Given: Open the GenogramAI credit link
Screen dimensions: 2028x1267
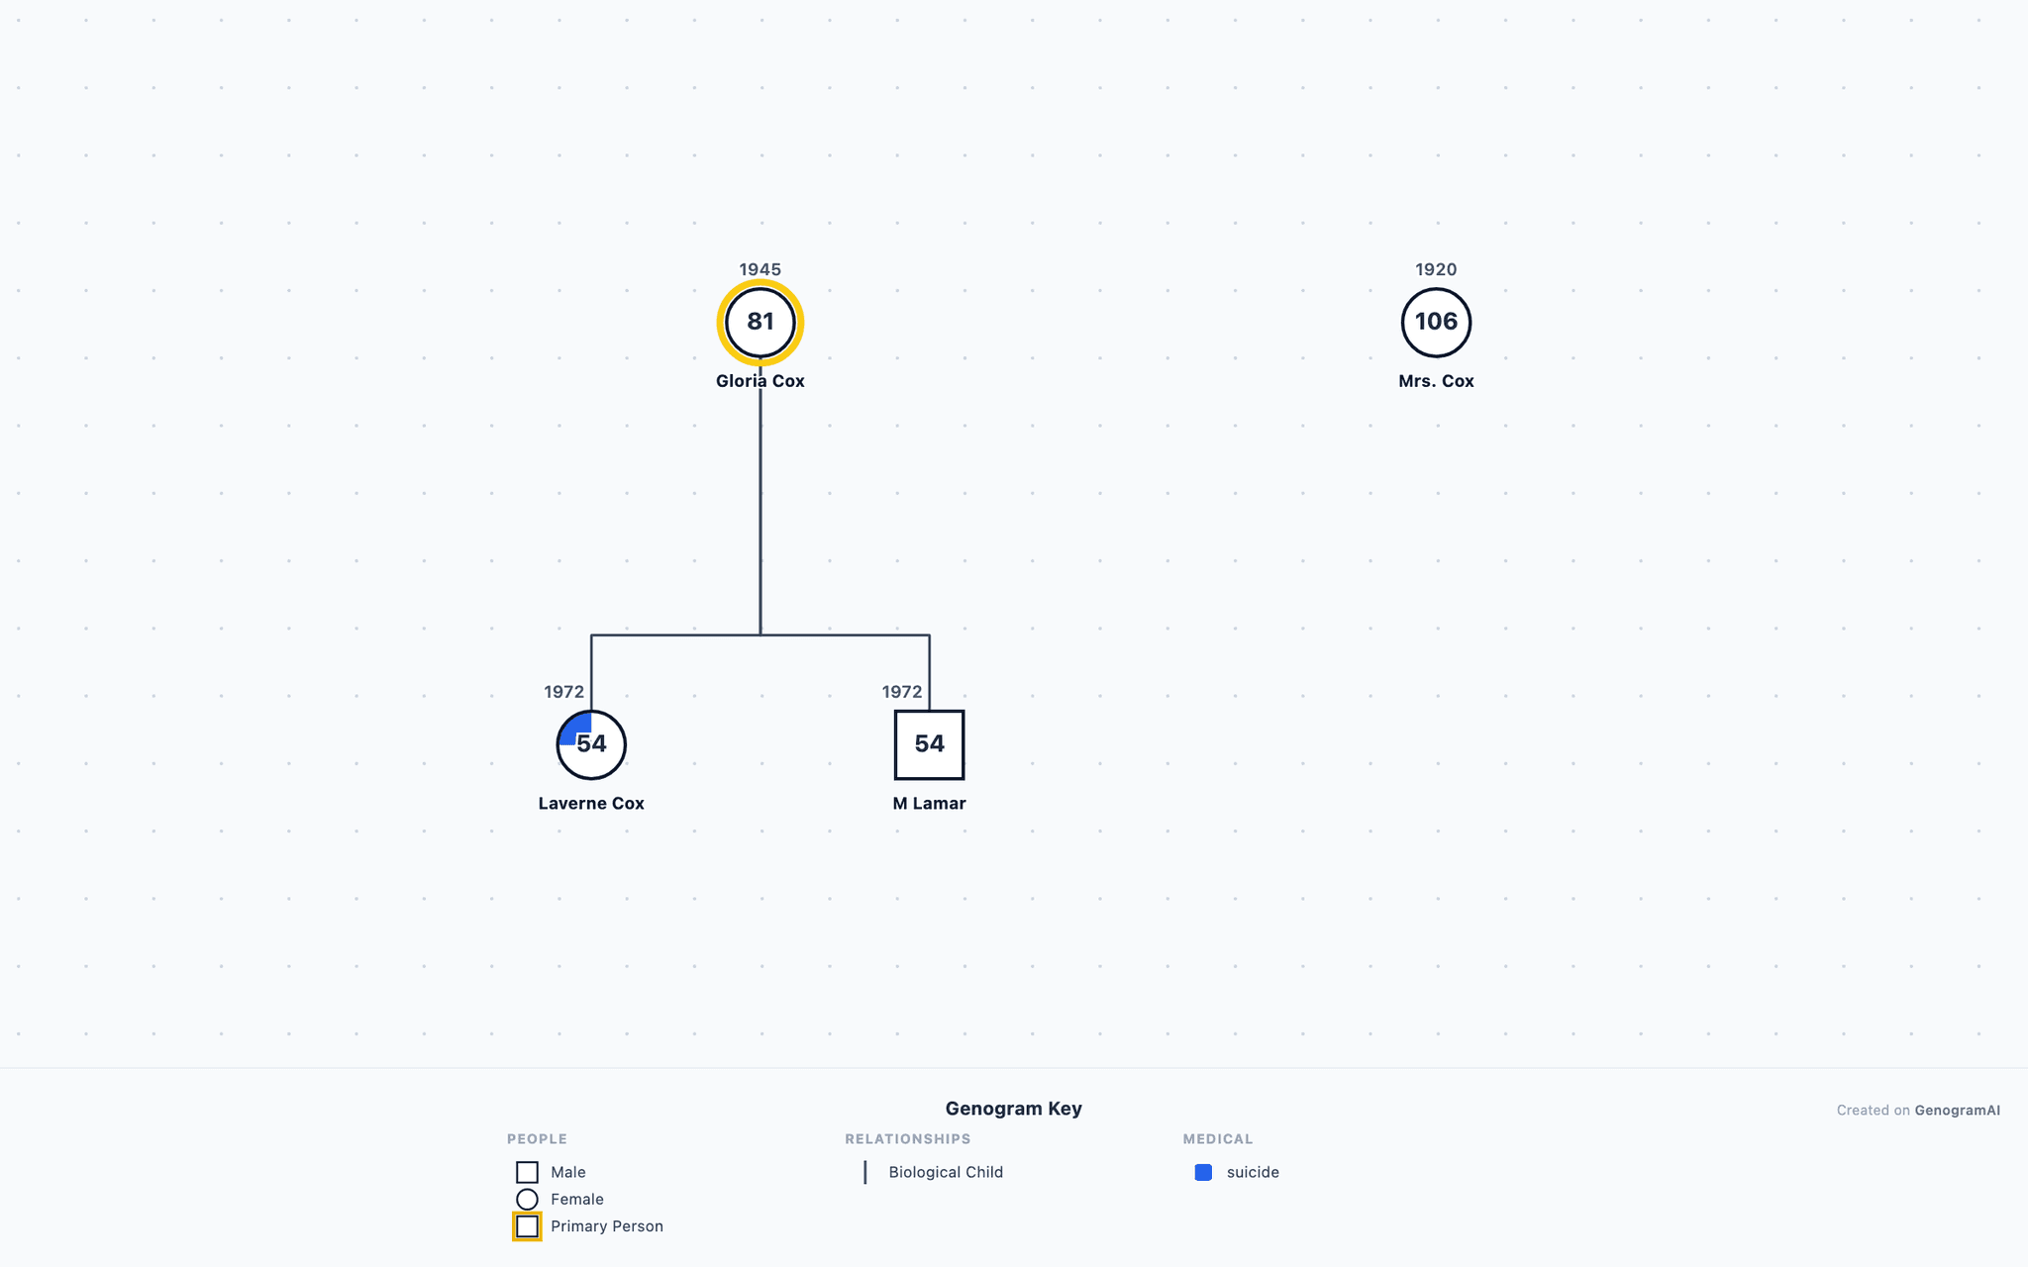Looking at the screenshot, I should pos(1957,1111).
